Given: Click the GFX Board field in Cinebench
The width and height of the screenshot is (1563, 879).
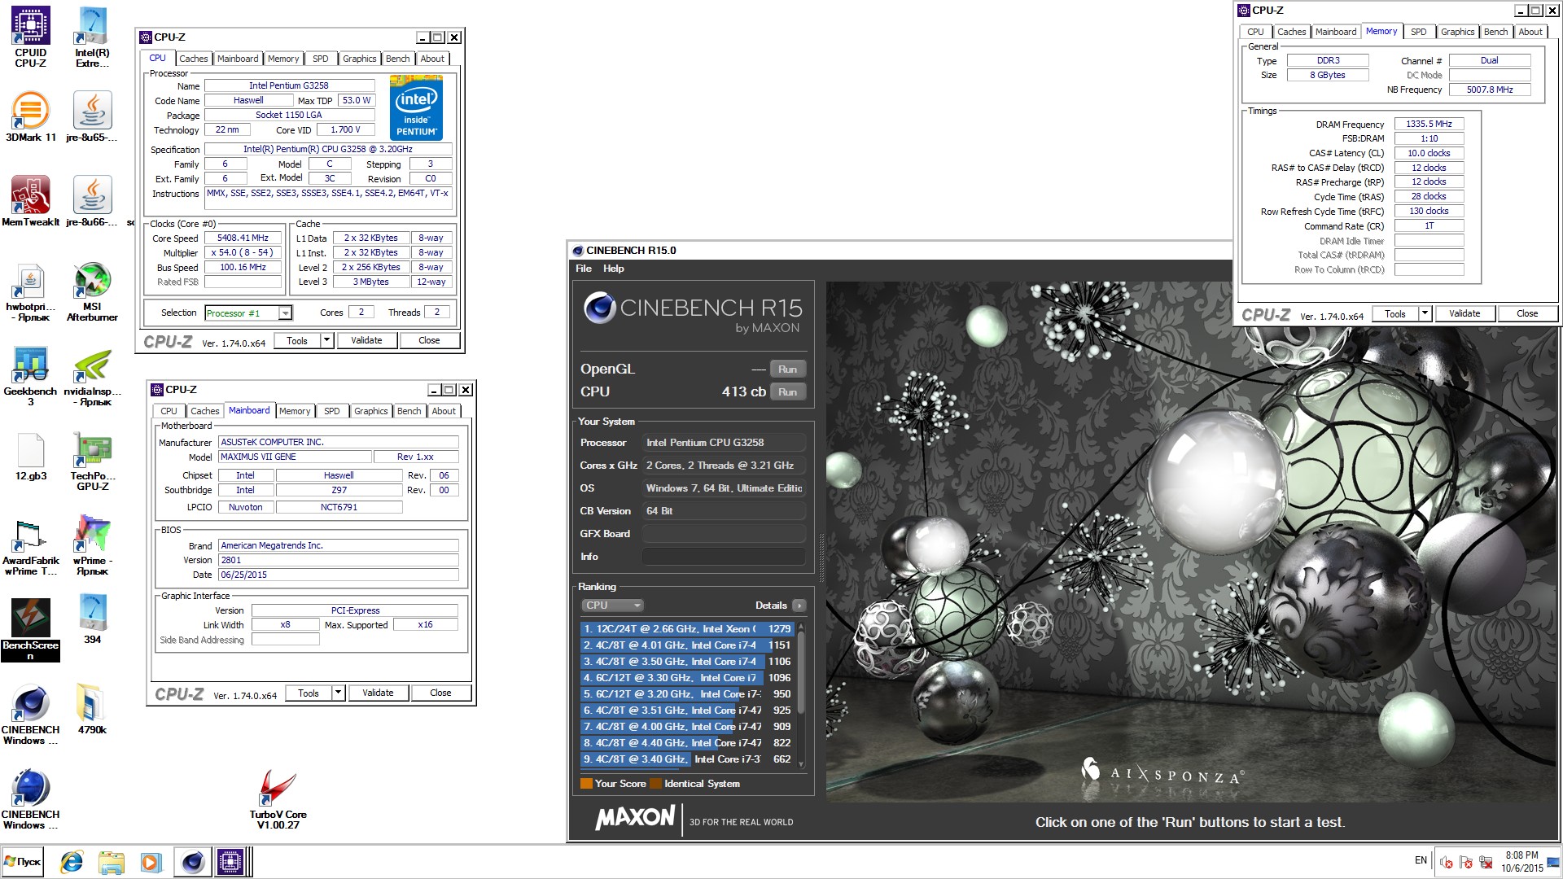Looking at the screenshot, I should click(724, 535).
